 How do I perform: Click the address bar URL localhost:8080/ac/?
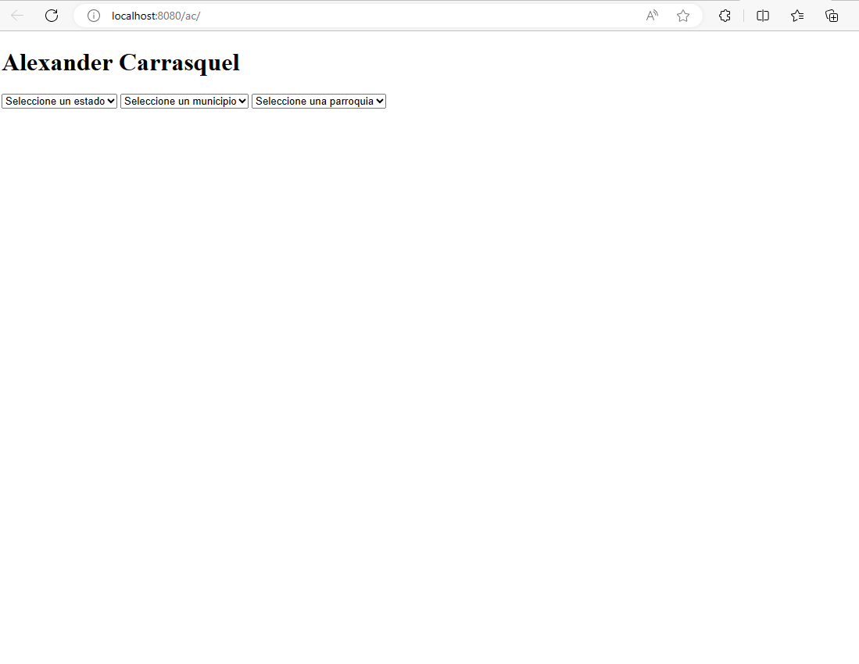point(156,16)
